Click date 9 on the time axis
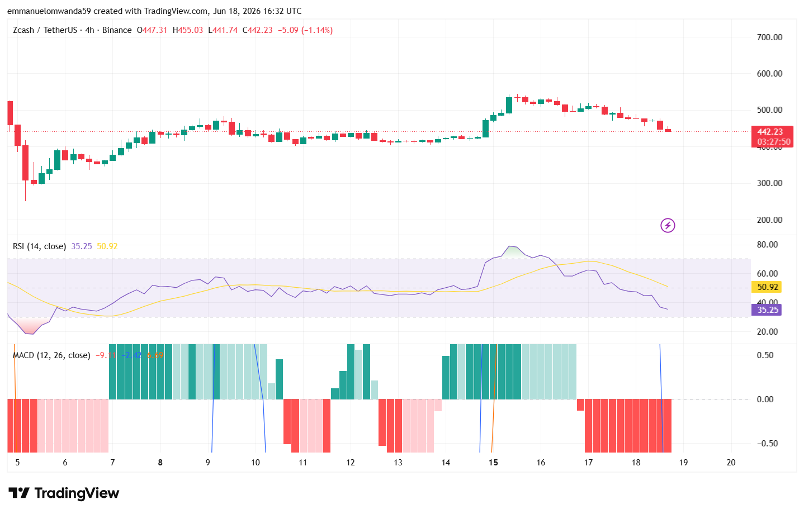The height and width of the screenshot is (514, 804). [x=208, y=463]
